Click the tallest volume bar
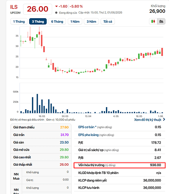Image resolution: width=169 pixels, height=194 pixels. (x=37, y=104)
